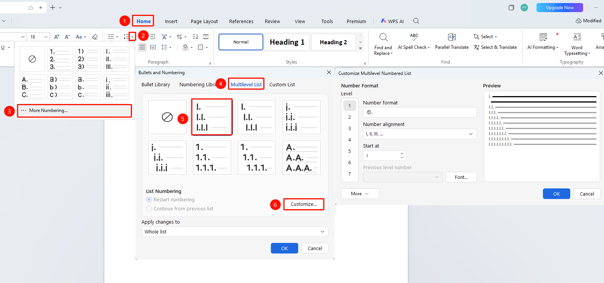The image size is (604, 283).
Task: Click More Numbering... menu entry
Action: pos(74,110)
